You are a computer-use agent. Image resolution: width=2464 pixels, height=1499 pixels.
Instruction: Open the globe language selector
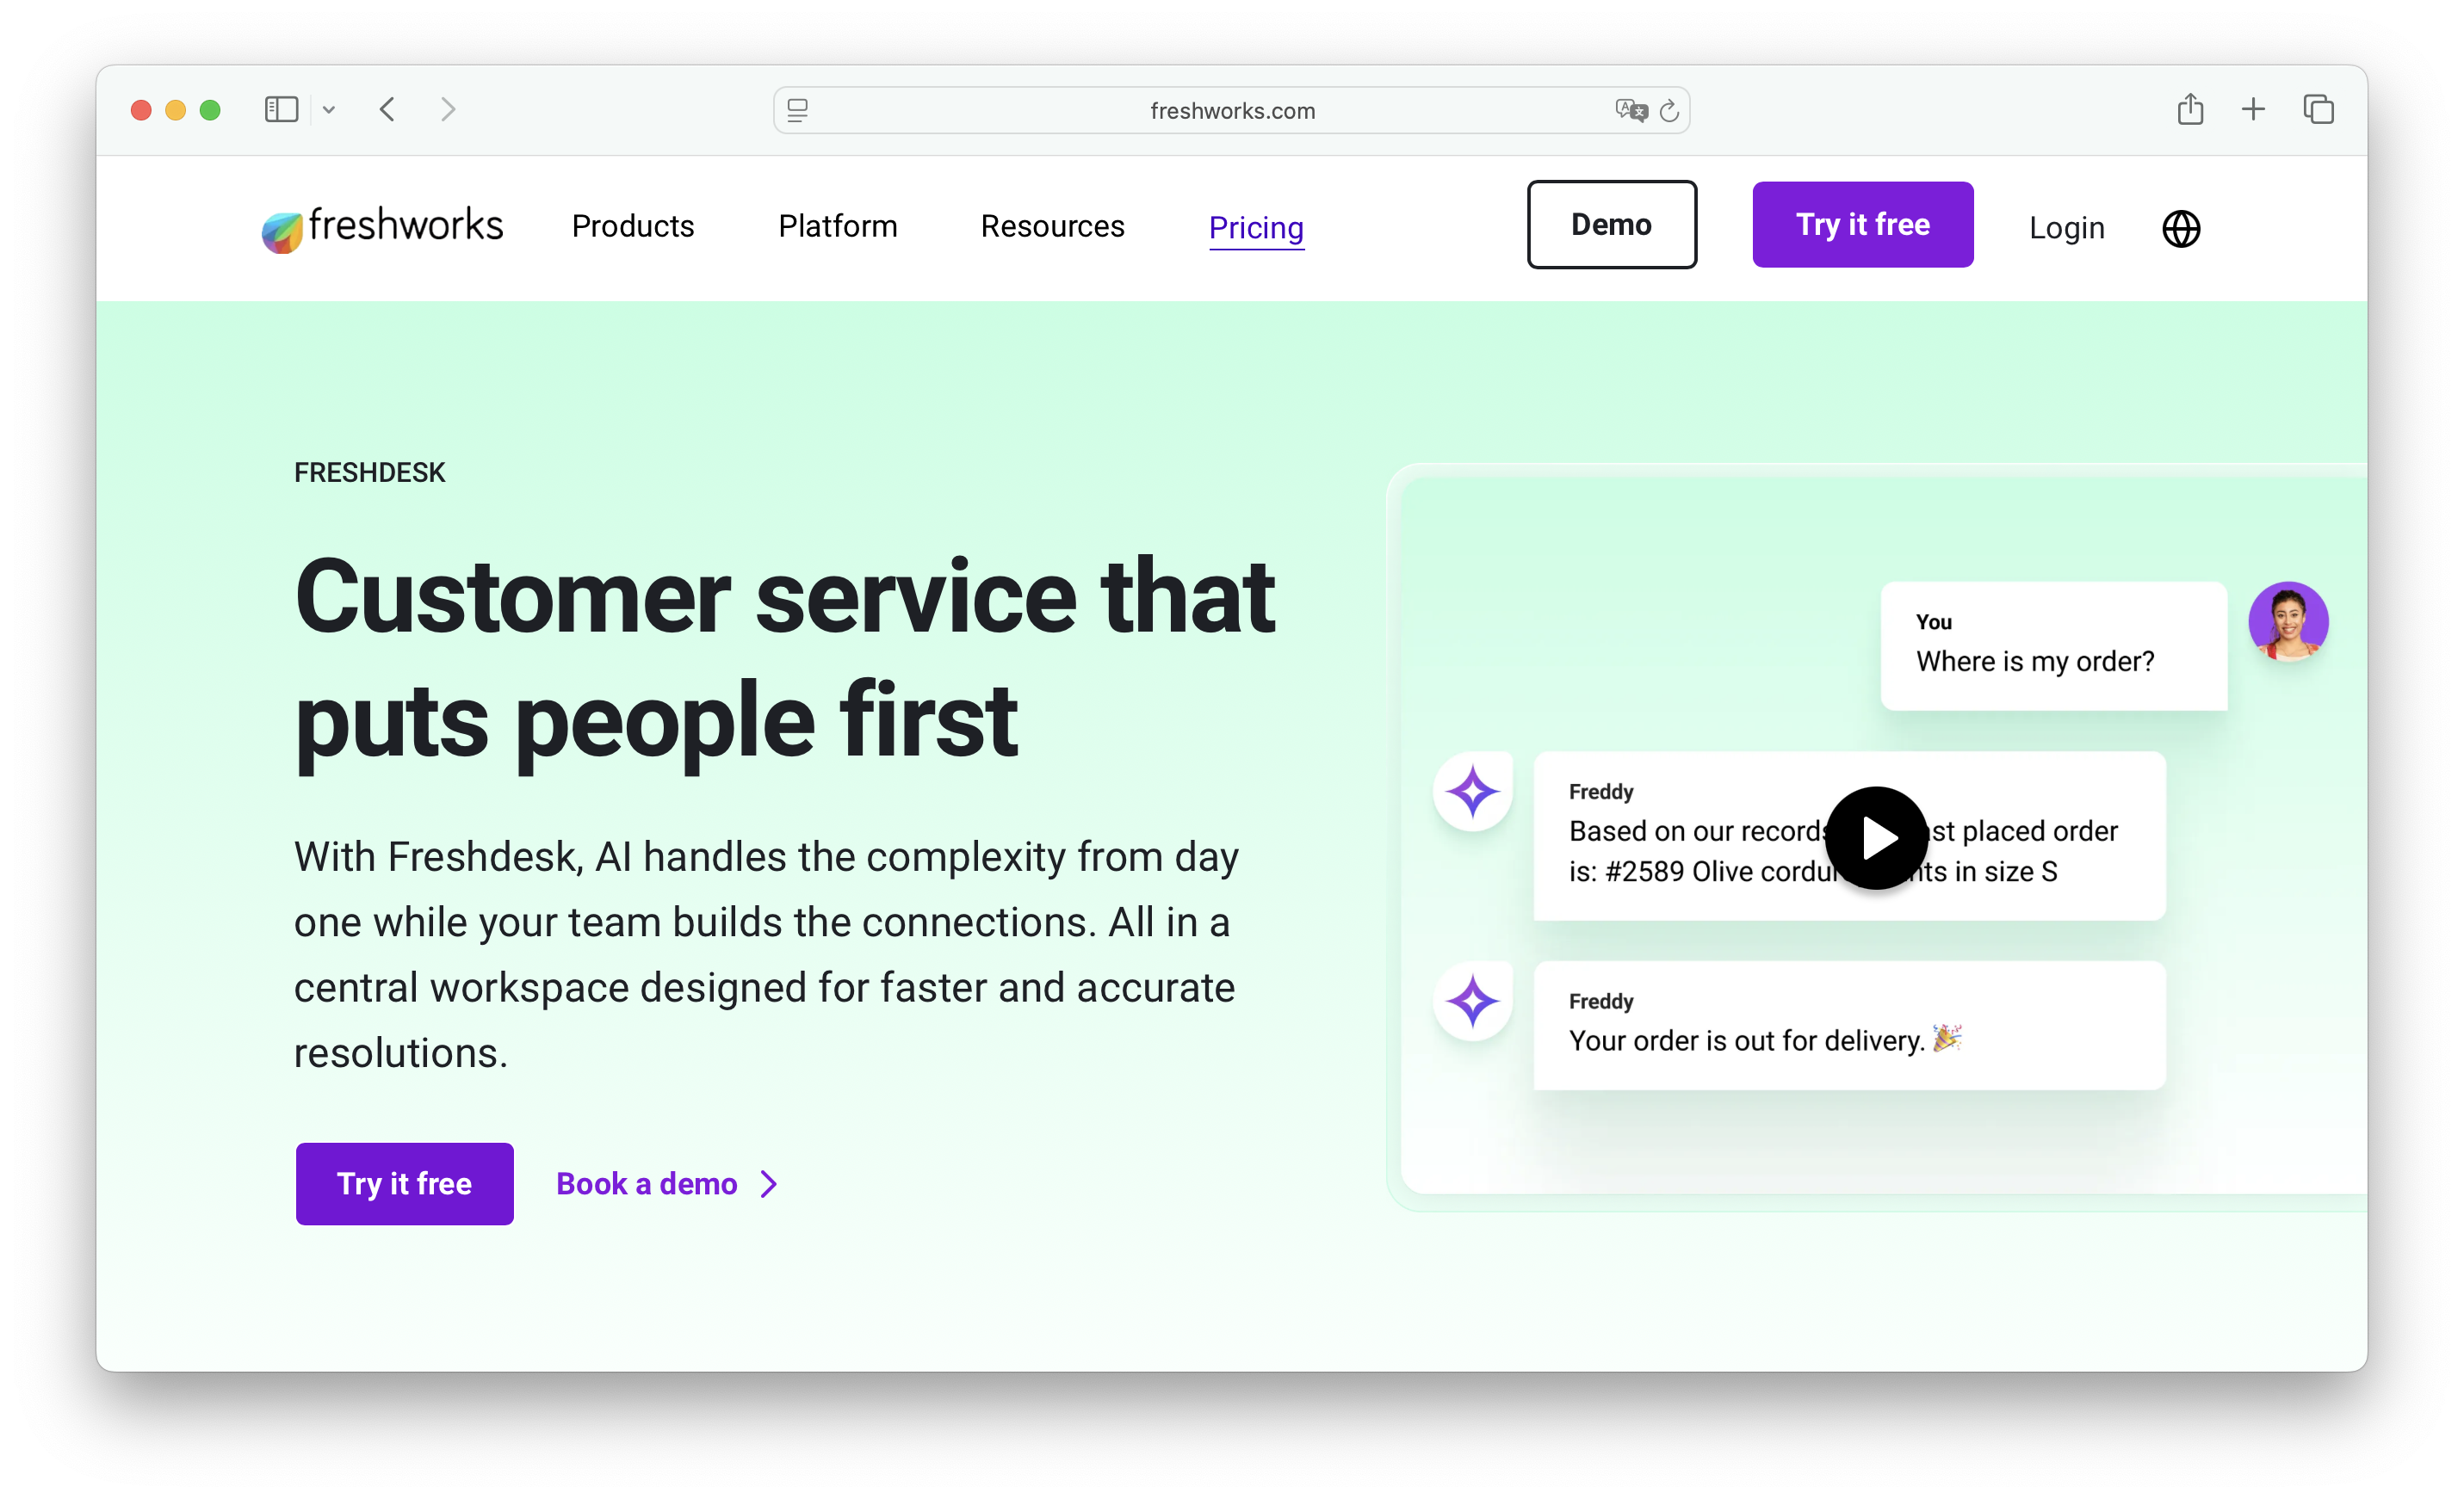click(2180, 229)
